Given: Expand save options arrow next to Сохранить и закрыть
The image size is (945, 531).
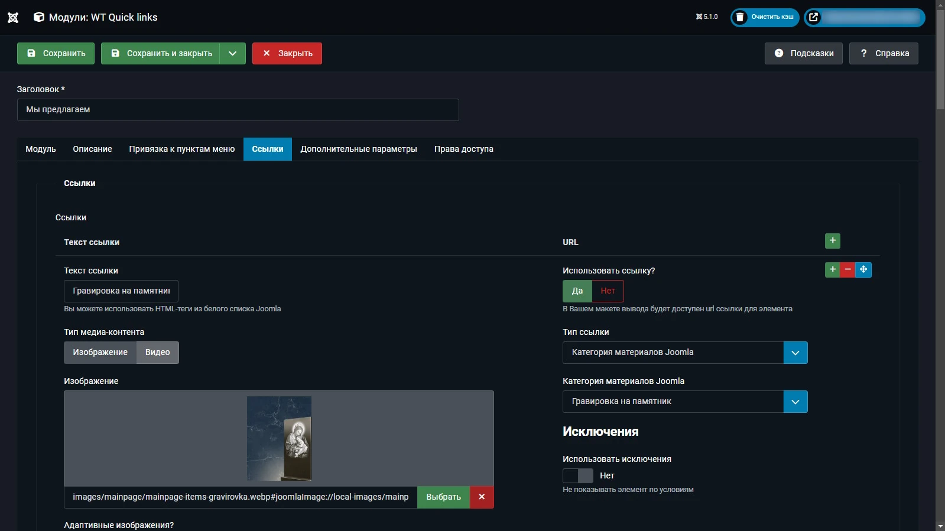Looking at the screenshot, I should [233, 54].
